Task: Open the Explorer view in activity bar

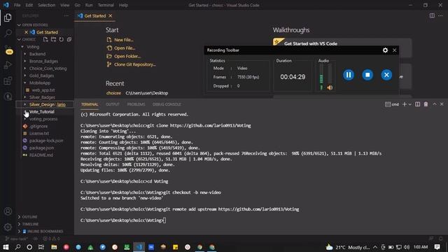Action: click(x=8, y=17)
